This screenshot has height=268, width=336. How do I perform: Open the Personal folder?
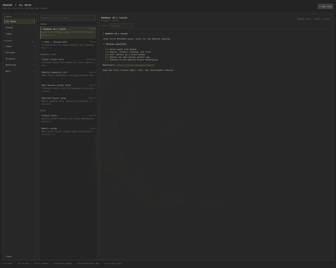click(x=20, y=53)
